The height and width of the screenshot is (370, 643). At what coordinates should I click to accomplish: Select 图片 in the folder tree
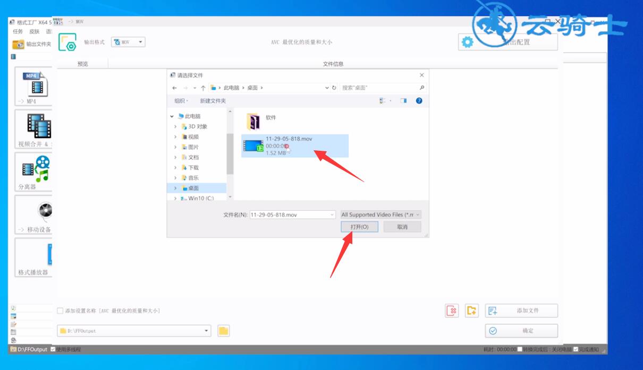[x=193, y=147]
